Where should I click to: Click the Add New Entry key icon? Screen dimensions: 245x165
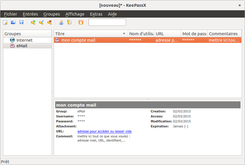(x=33, y=22)
